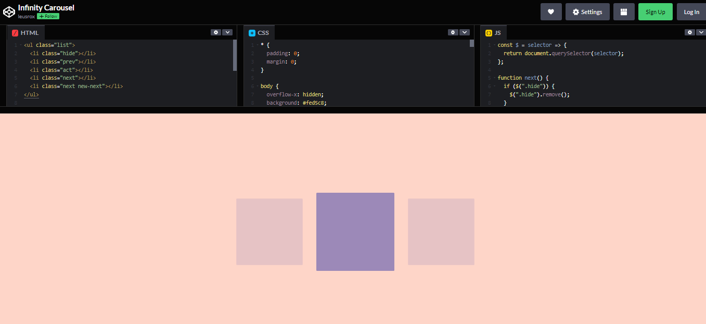Viewport: 706px width, 324px height.
Task: Click the CodePen cube logo
Action: 9,11
